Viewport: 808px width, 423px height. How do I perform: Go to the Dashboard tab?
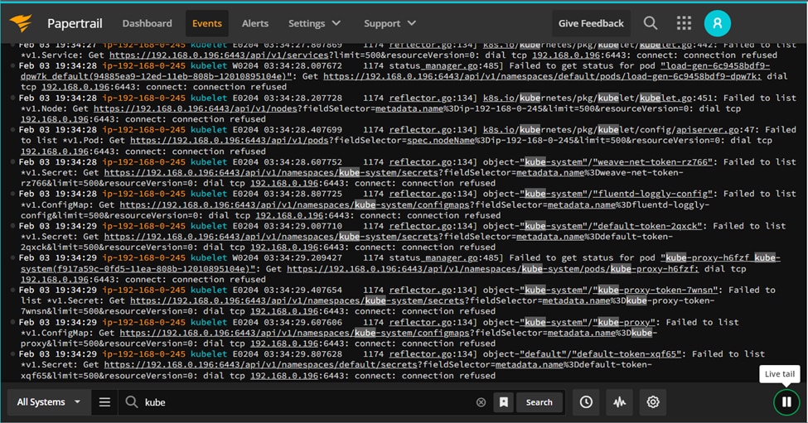click(x=147, y=23)
